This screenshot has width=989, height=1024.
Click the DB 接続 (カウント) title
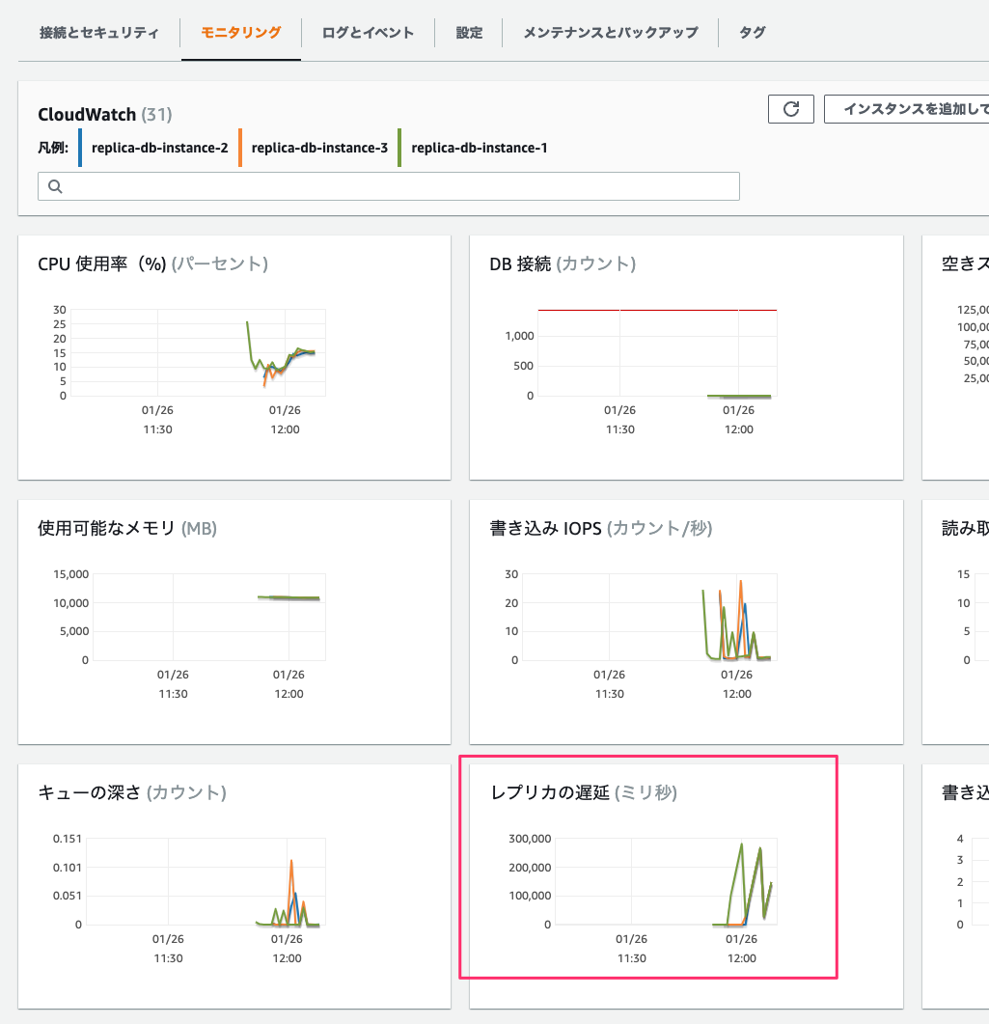563,263
